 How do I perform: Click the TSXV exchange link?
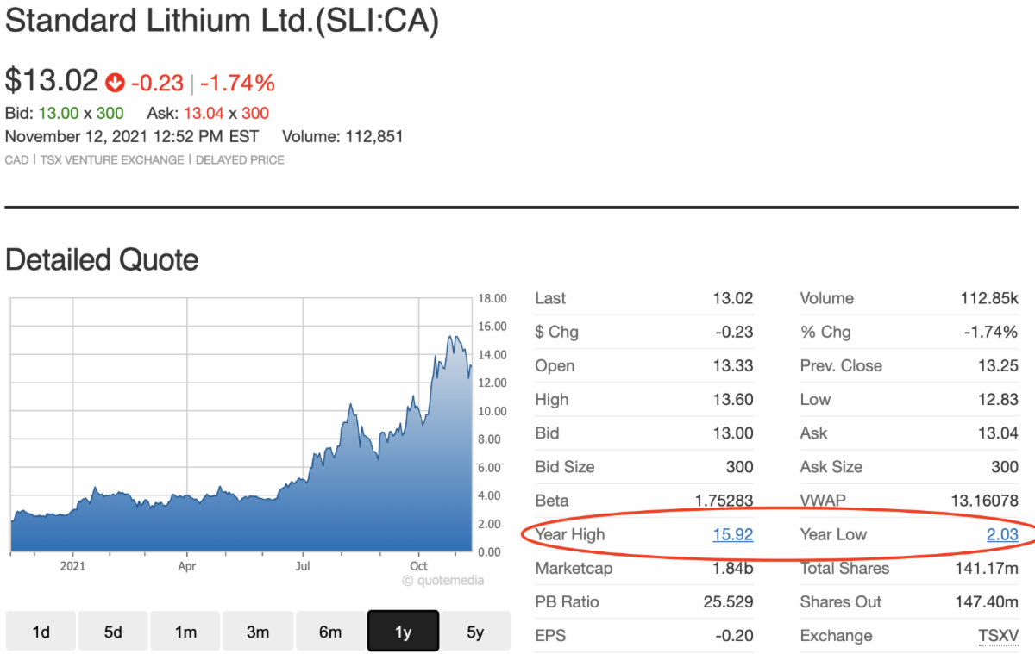[998, 636]
